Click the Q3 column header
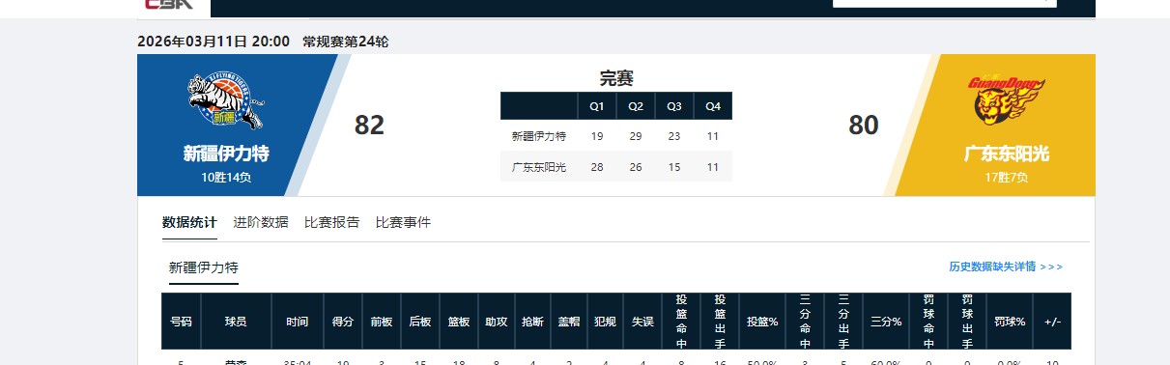 [674, 106]
